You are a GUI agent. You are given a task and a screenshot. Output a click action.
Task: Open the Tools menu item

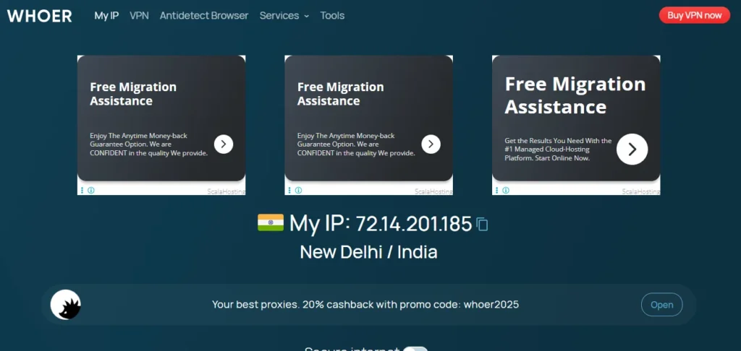point(332,15)
